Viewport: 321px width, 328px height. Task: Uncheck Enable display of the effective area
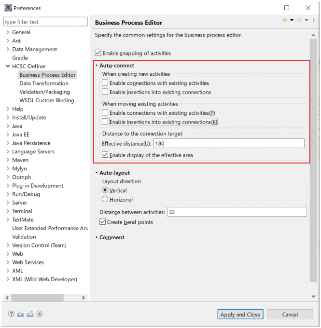pos(105,155)
